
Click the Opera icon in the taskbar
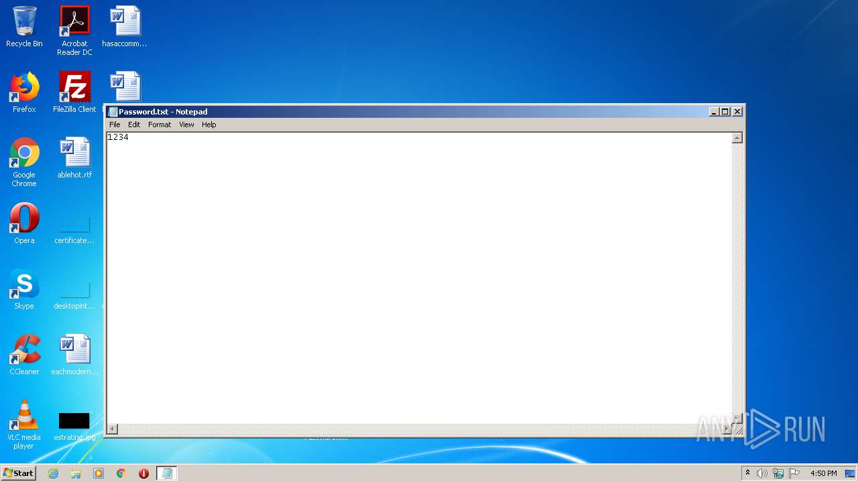(x=143, y=473)
